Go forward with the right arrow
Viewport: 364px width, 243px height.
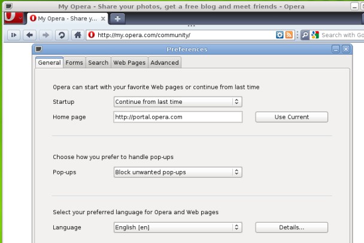click(x=45, y=35)
